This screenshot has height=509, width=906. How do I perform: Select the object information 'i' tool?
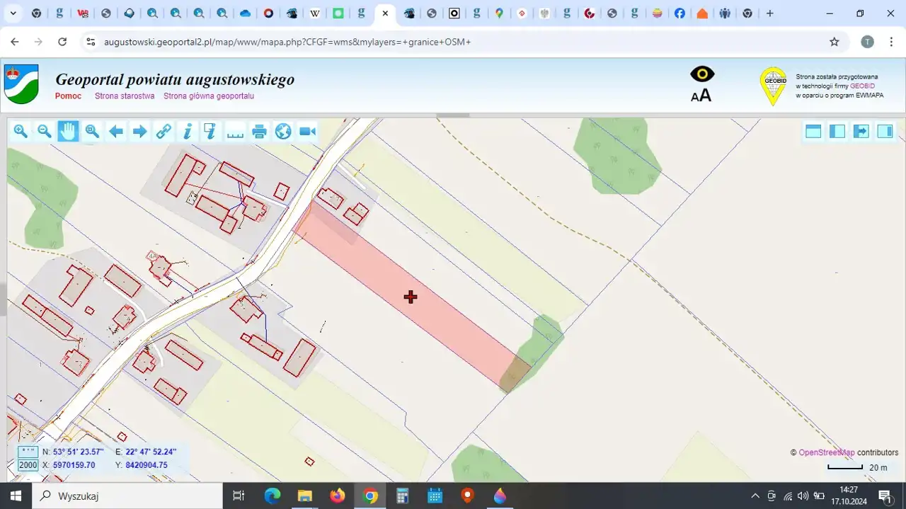[x=188, y=131]
